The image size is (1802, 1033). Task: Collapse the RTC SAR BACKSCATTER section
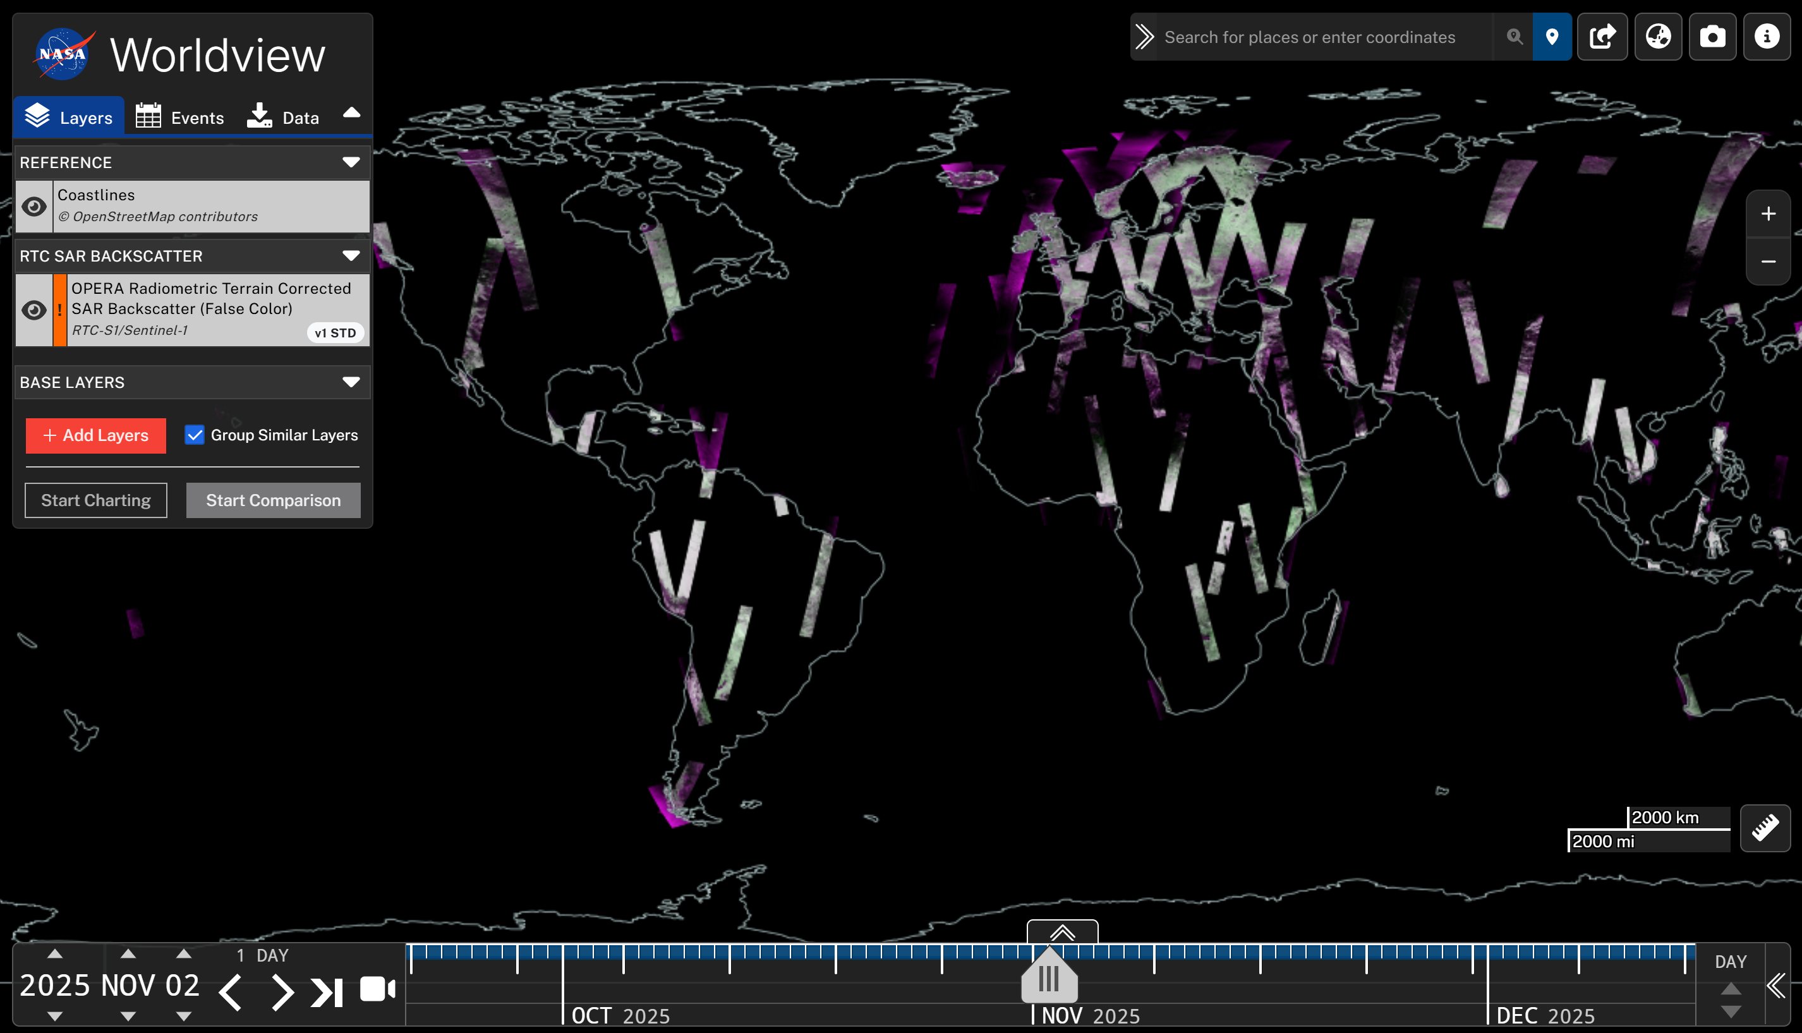click(351, 256)
